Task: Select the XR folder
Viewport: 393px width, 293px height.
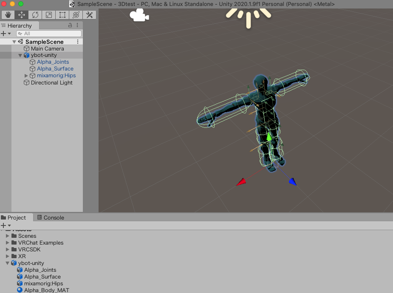Action: (22, 256)
